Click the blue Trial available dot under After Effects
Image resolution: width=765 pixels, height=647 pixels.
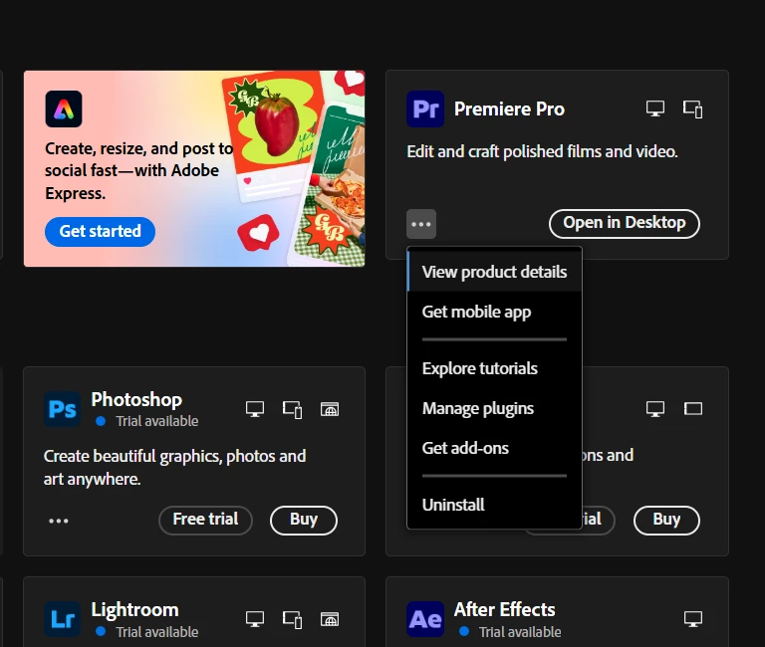tap(464, 631)
